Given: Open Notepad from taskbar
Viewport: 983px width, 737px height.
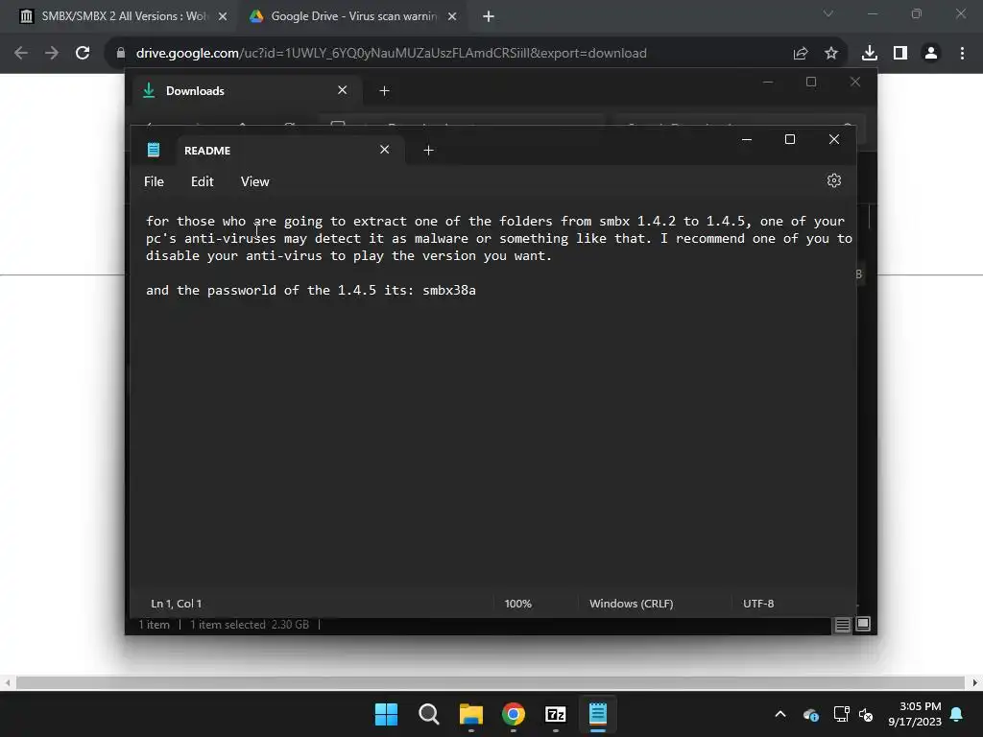Looking at the screenshot, I should [x=598, y=714].
